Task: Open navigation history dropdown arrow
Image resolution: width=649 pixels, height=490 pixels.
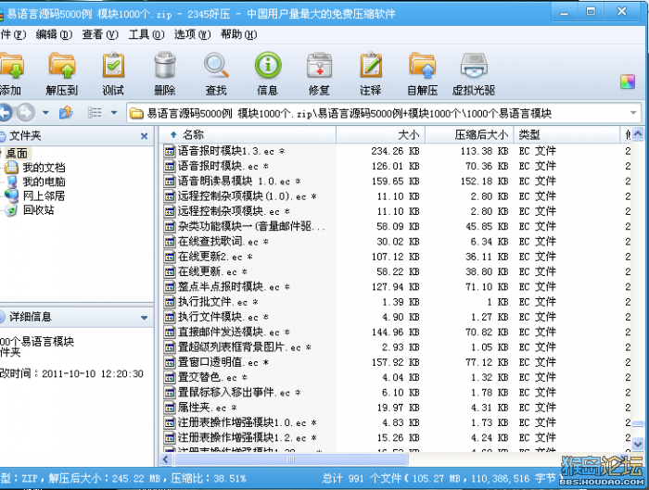Action: pos(45,112)
